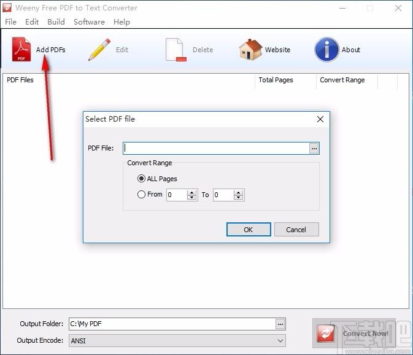Click the Add PDFs icon
Viewport: 413px width, 355px height.
pos(21,49)
